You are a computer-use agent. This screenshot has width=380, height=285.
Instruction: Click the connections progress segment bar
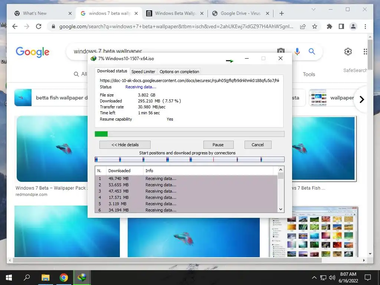[190, 159]
